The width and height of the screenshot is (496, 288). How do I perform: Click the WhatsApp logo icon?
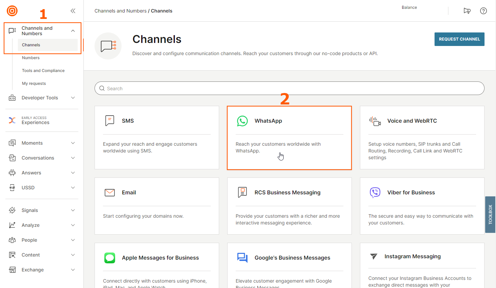(x=242, y=121)
